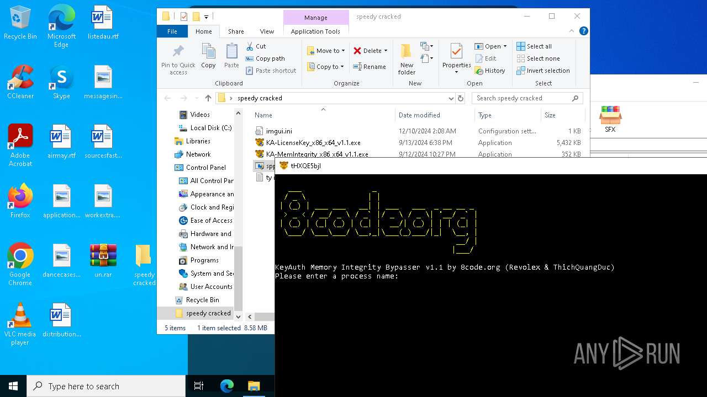Viewport: 707px width, 397px height.
Task: Click the taskbar search box
Action: click(x=106, y=386)
